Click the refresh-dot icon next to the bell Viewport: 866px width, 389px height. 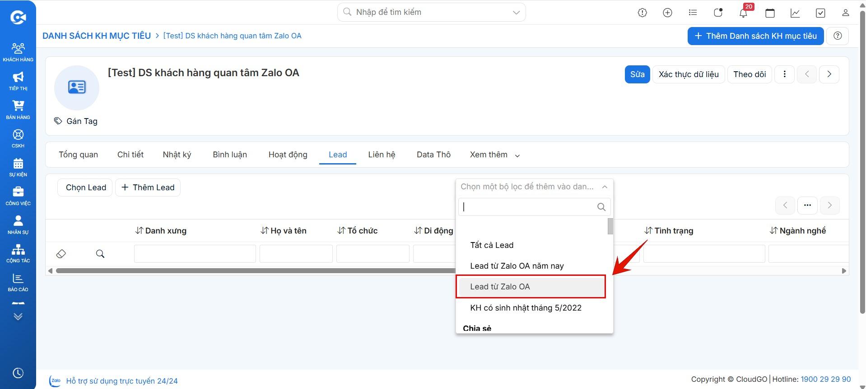coord(718,13)
